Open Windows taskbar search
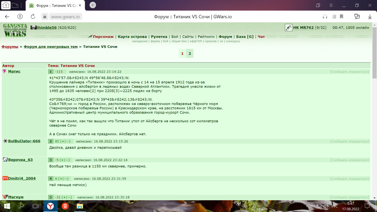The height and width of the screenshot is (212, 377). [21, 206]
